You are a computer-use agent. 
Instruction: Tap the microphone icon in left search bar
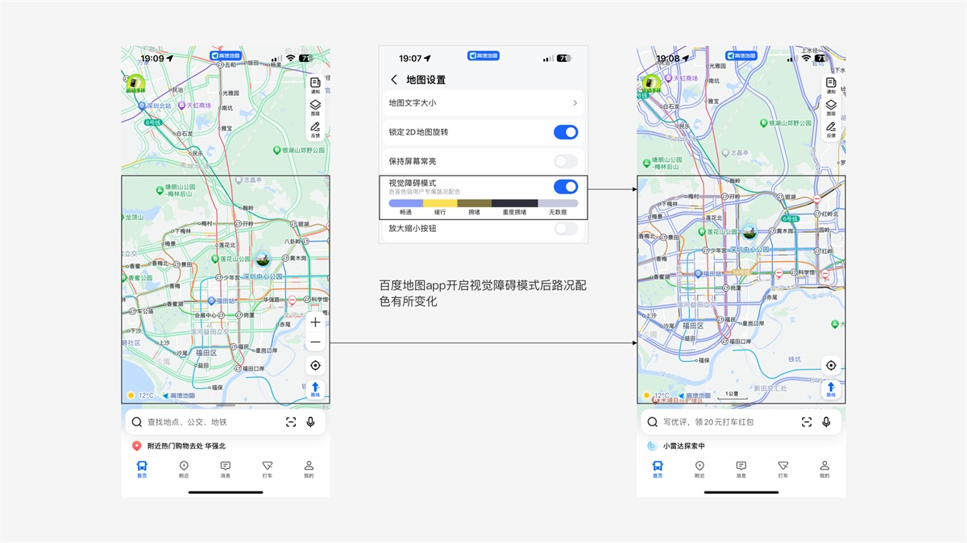click(310, 422)
